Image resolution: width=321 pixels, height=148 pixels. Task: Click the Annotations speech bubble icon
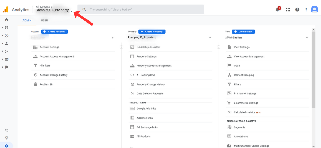coord(229,136)
